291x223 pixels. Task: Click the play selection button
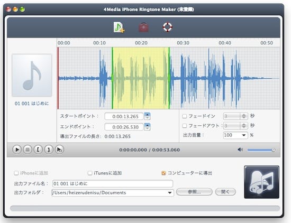pos(59,150)
